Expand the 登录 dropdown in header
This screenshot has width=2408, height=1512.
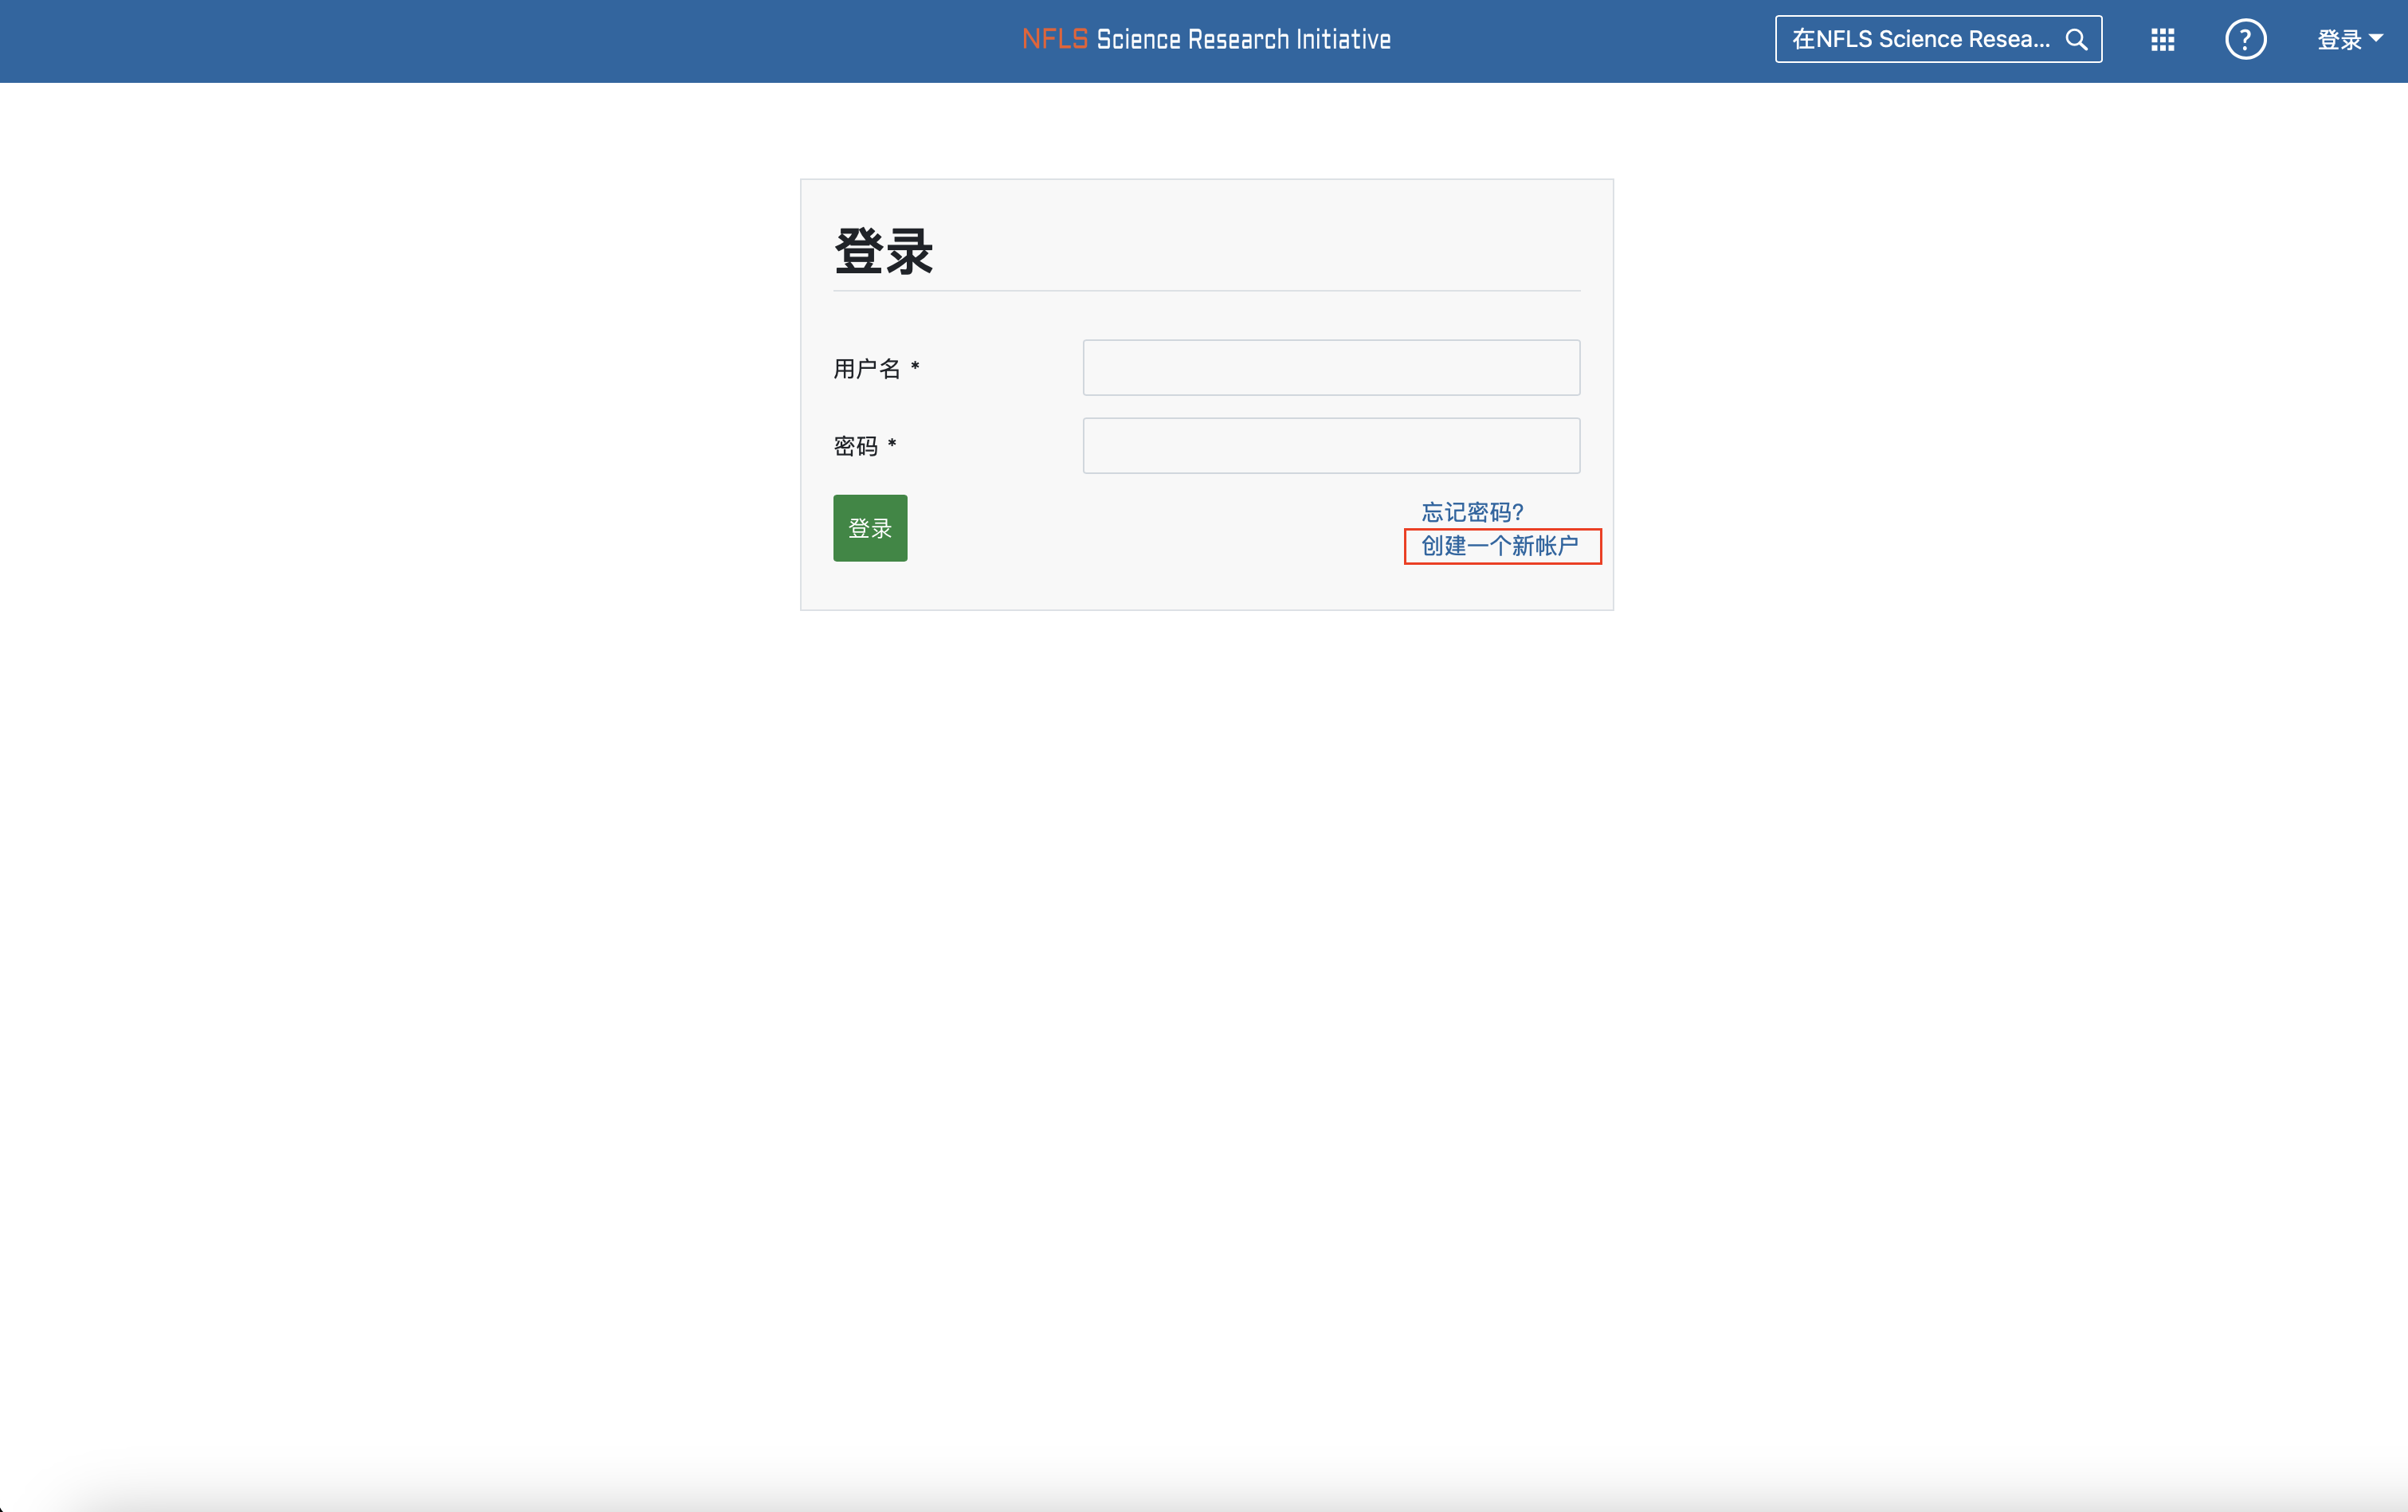pyautogui.click(x=2339, y=40)
